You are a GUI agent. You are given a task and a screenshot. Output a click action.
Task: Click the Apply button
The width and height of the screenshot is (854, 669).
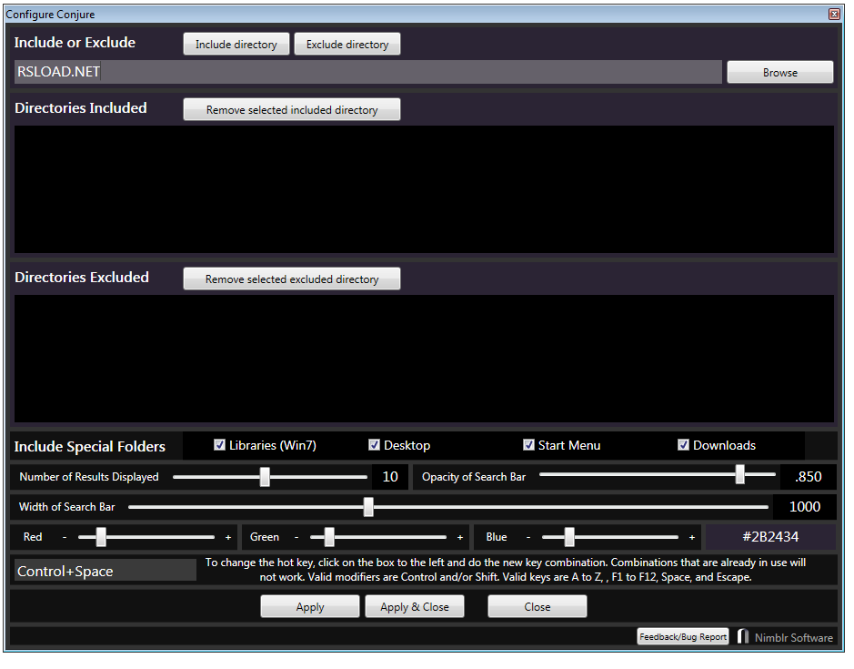point(310,607)
